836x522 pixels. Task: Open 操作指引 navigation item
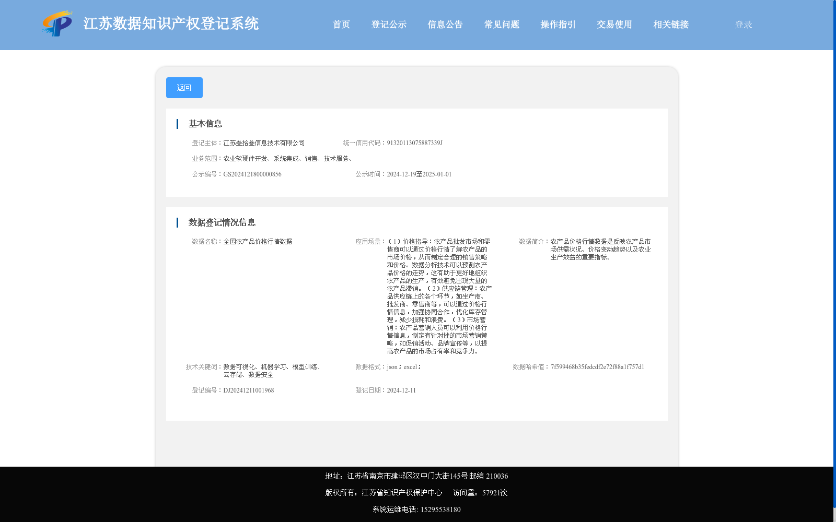pos(558,25)
